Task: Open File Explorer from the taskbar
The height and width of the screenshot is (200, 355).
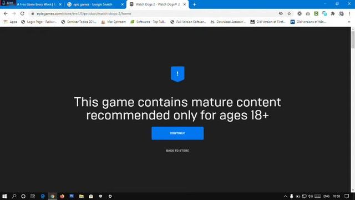Action: tap(82, 196)
